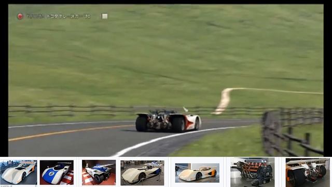
Task: Open thumbnail showing the exposed engine closeup
Action: [253, 172]
